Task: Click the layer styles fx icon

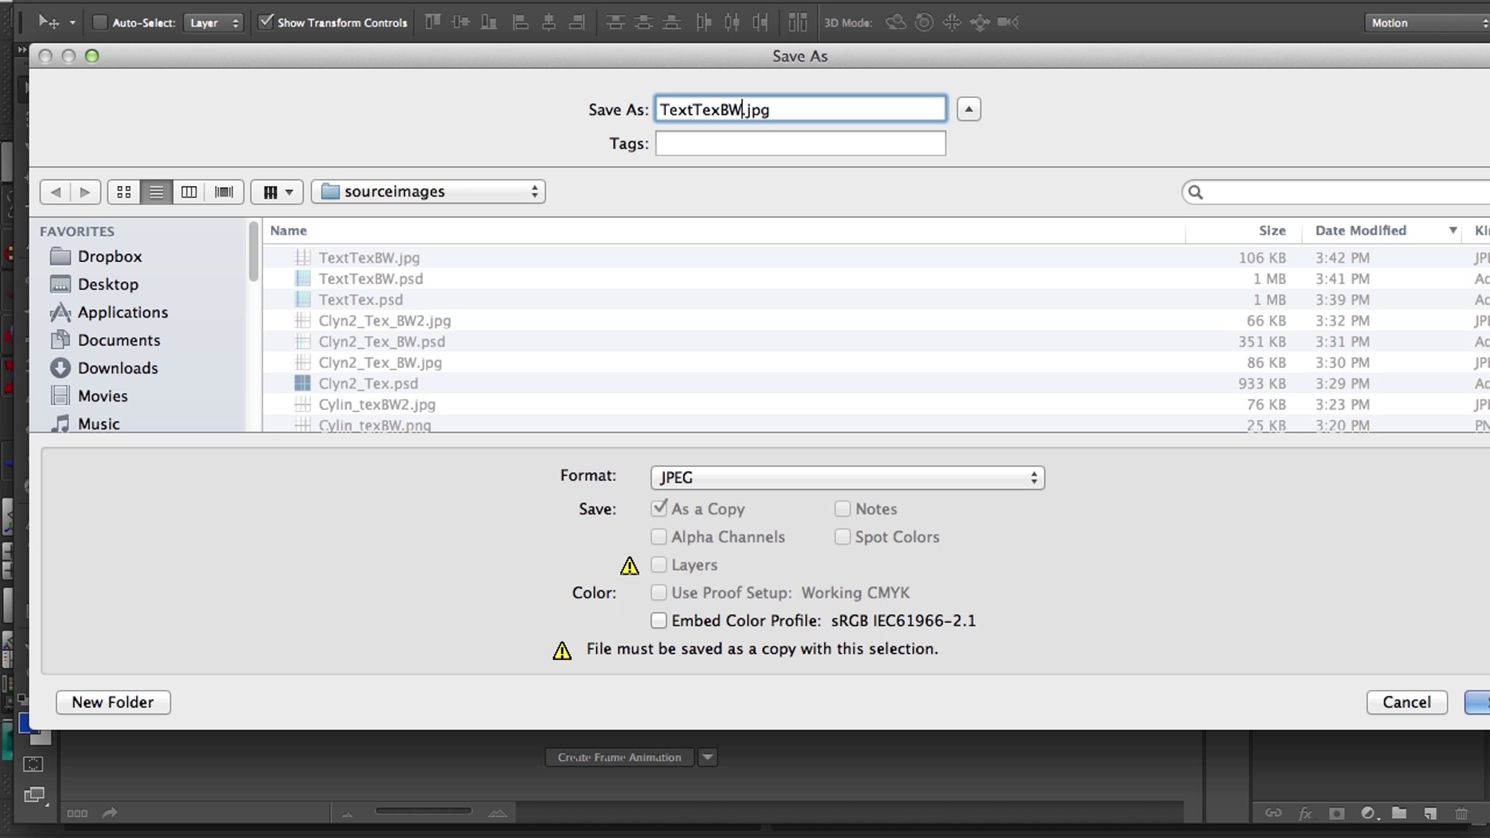Action: click(1305, 813)
